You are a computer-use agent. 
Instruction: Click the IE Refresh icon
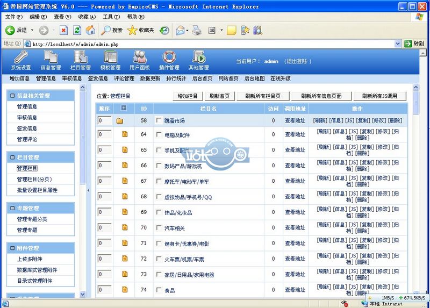pos(77,30)
